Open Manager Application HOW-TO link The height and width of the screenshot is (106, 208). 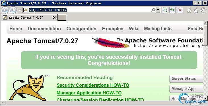click(x=89, y=93)
